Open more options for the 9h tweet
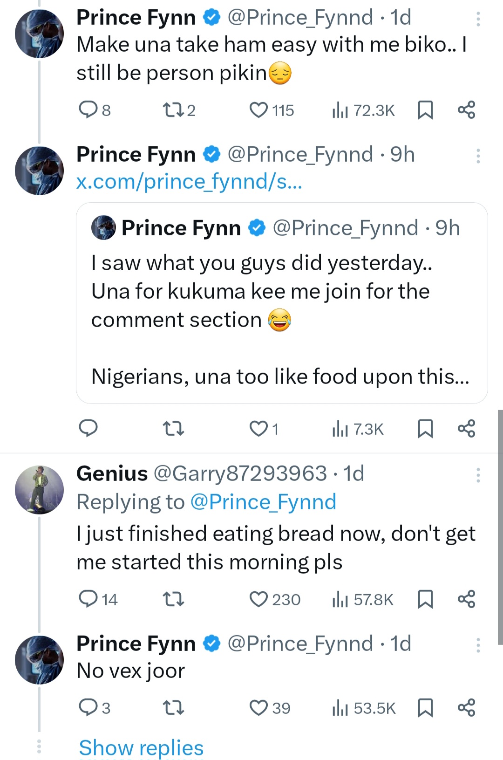503x760 pixels. pyautogui.click(x=478, y=156)
